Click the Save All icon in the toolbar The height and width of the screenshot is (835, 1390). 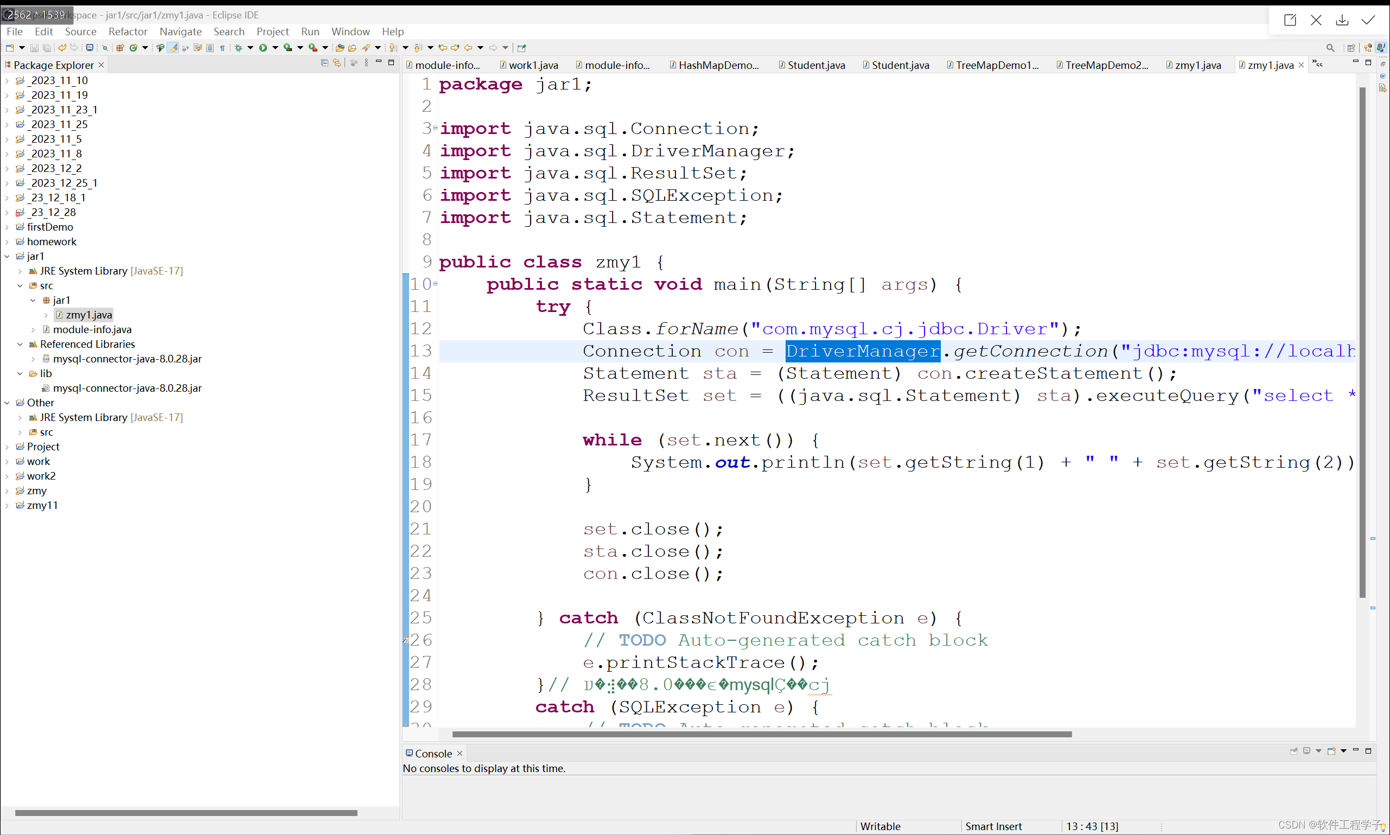point(47,48)
